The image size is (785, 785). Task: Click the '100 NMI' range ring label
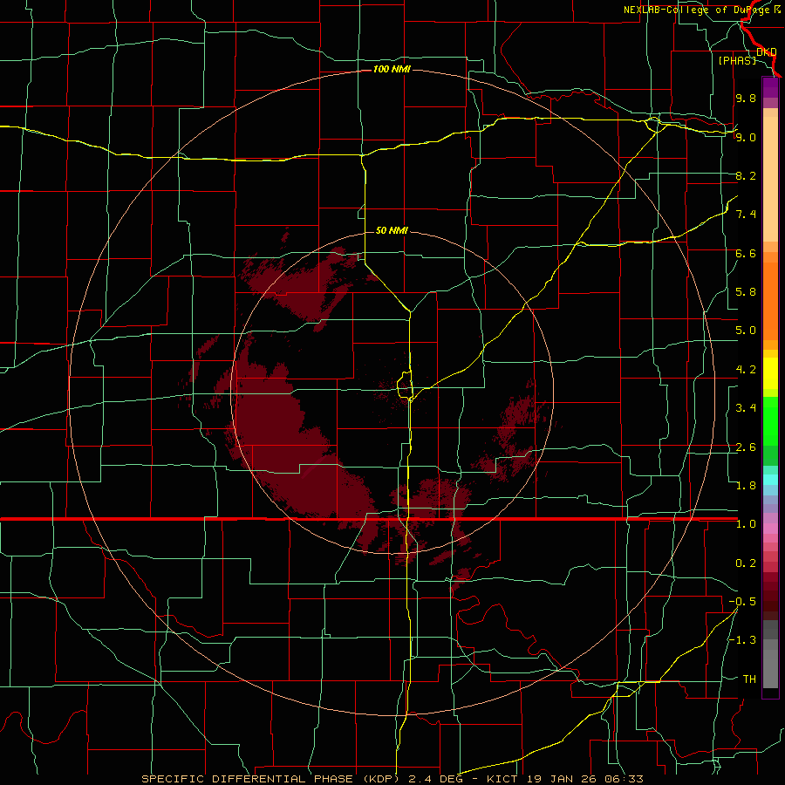point(392,69)
